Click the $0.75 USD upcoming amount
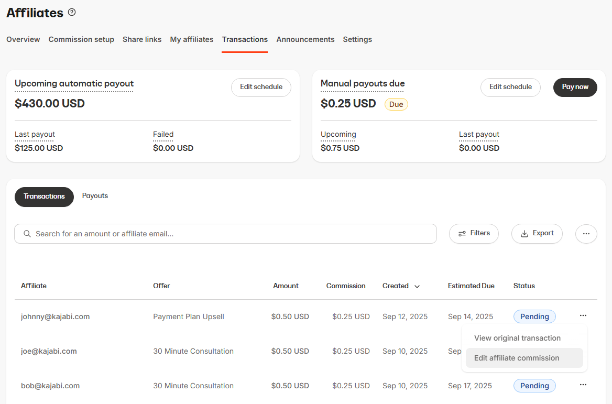612x404 pixels. click(340, 148)
